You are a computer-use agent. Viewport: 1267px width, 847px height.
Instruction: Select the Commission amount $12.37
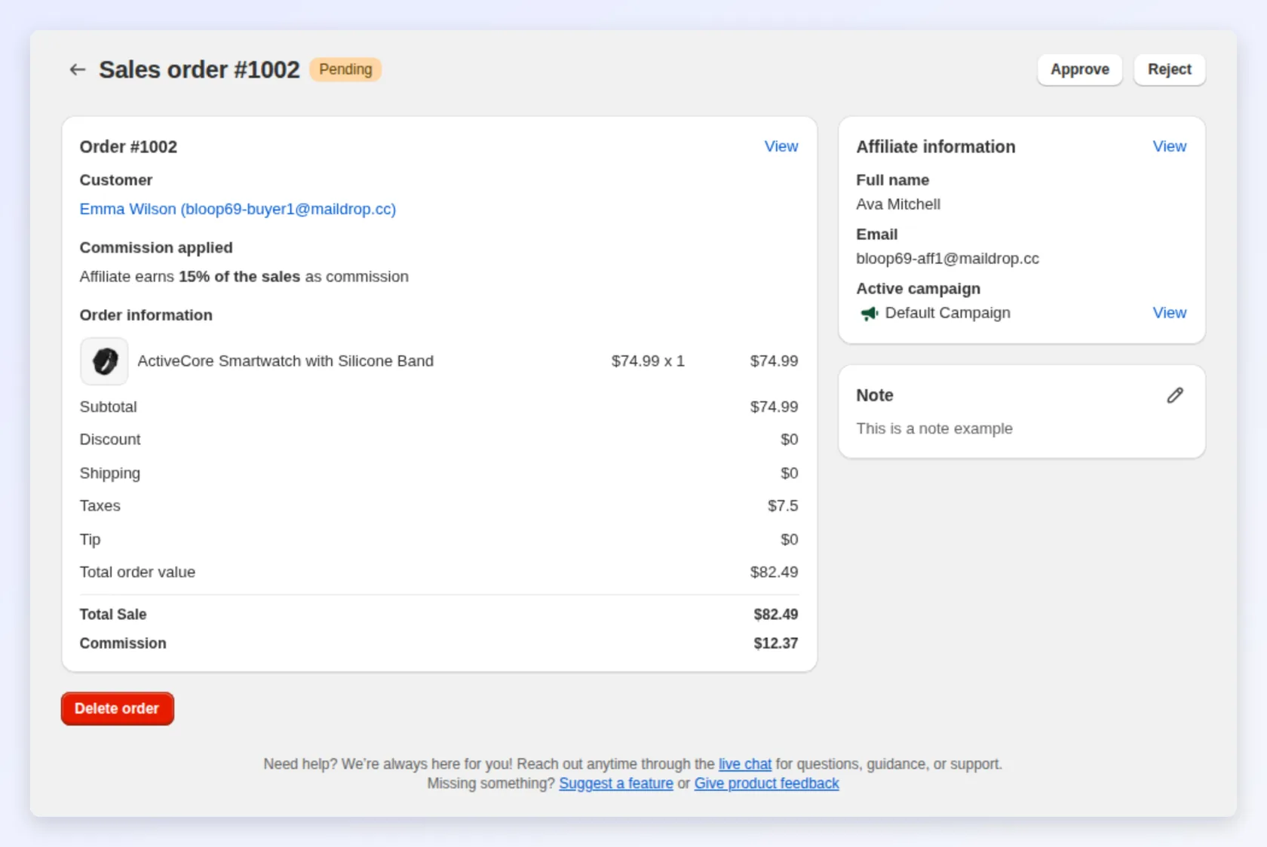click(x=775, y=643)
